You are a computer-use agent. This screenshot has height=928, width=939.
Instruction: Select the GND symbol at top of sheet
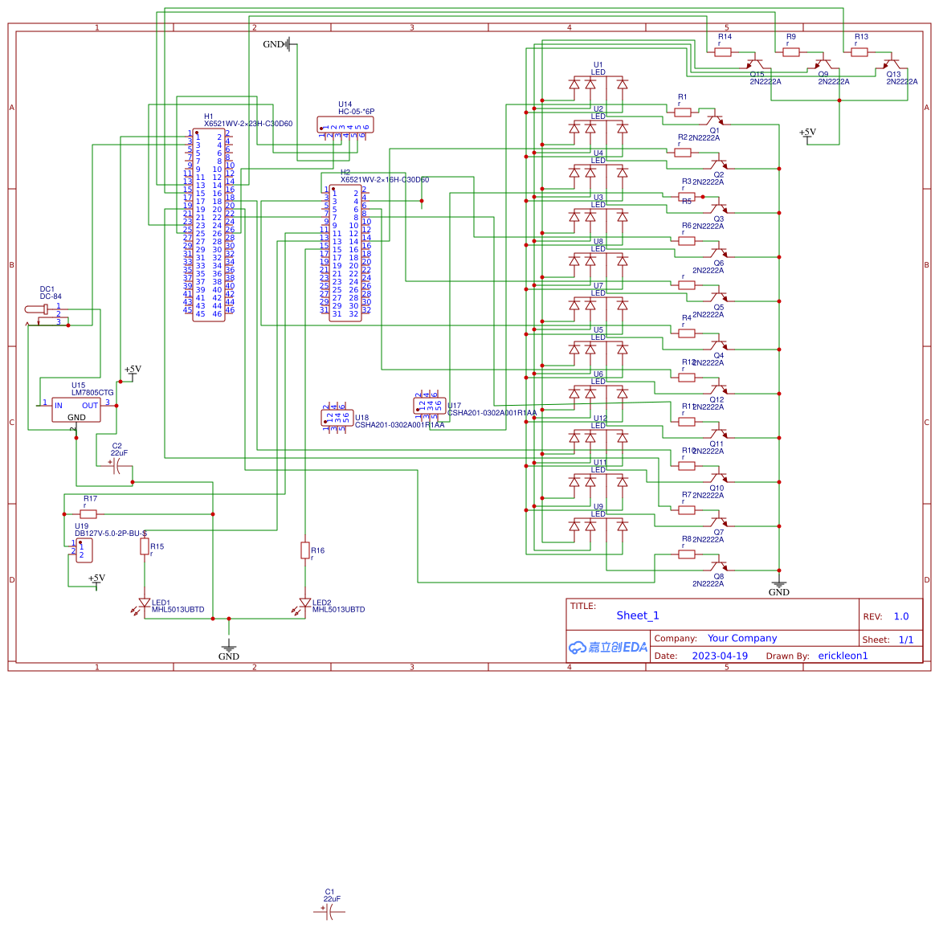point(289,44)
